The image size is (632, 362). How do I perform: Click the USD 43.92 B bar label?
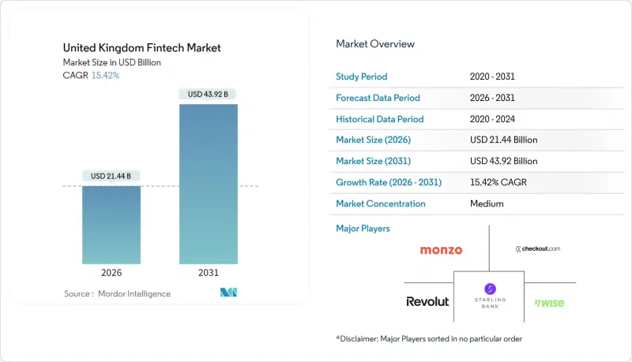pyautogui.click(x=209, y=95)
